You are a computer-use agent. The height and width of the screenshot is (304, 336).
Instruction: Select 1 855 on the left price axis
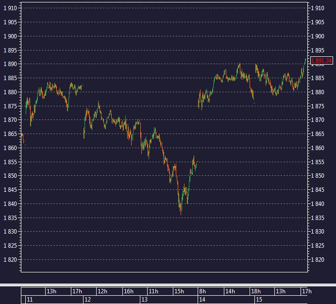[10, 162]
